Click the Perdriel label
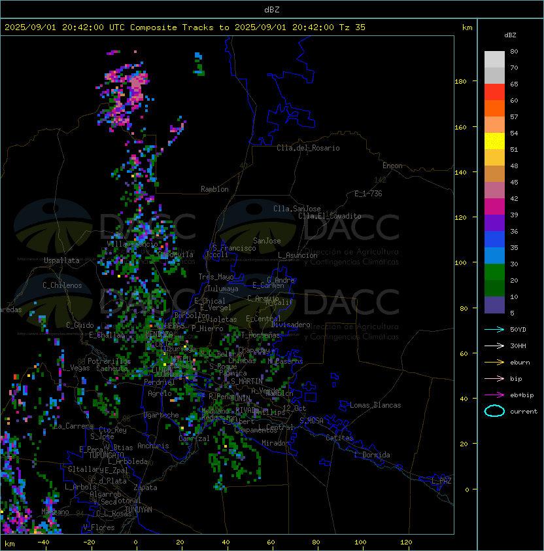The height and width of the screenshot is (551, 544). (x=160, y=382)
